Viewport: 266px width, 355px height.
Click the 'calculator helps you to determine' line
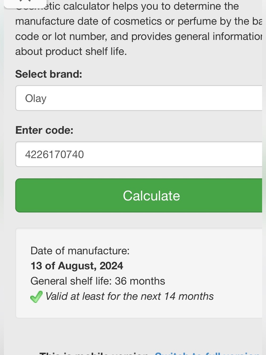point(127,6)
